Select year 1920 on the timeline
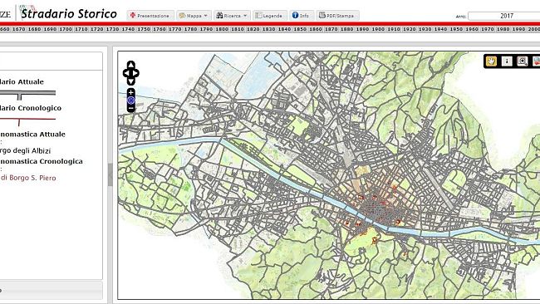The height and width of the screenshot is (304, 540). tap(409, 29)
